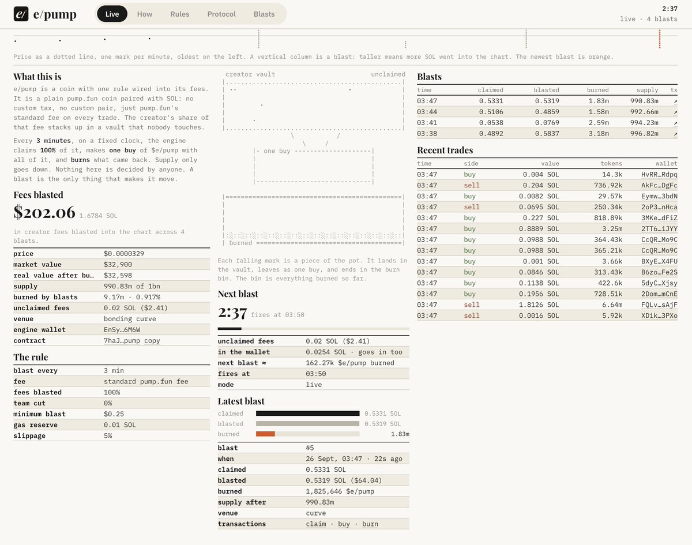Open wallet XDik…3PXo

point(659,315)
